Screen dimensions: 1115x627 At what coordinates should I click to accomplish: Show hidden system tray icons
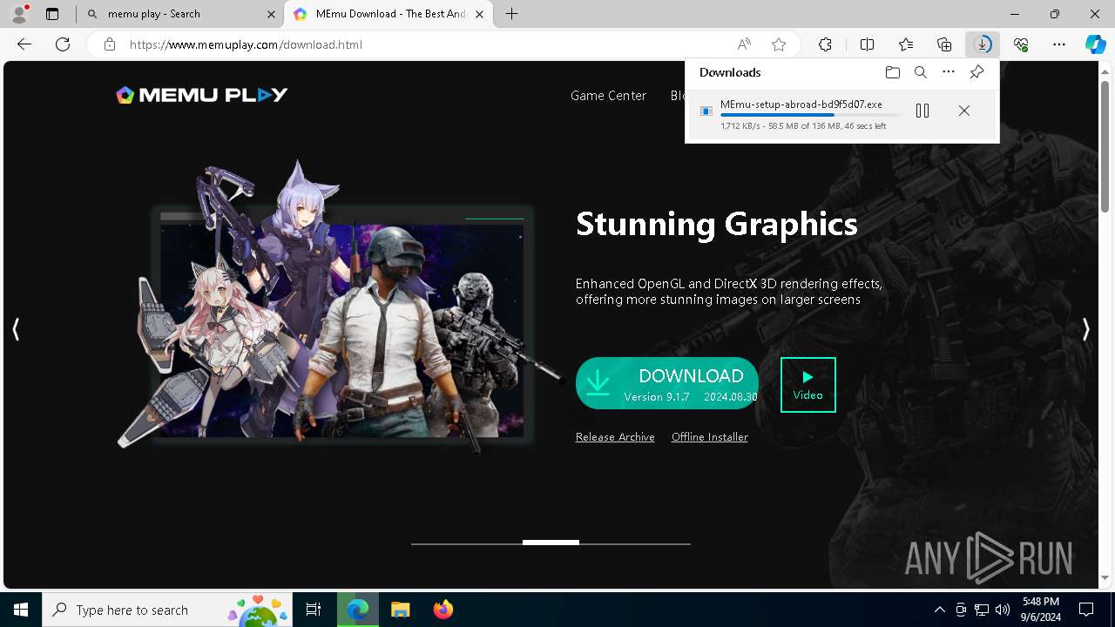pos(940,610)
